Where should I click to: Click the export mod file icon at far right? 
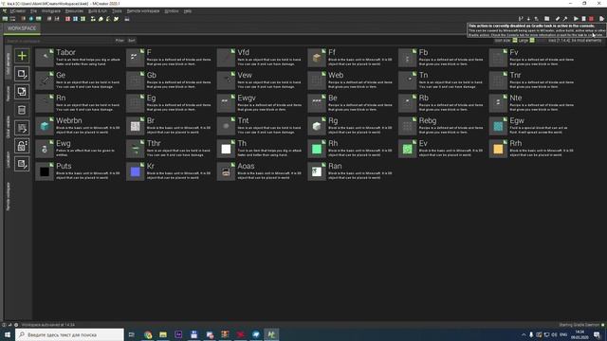[x=601, y=19]
